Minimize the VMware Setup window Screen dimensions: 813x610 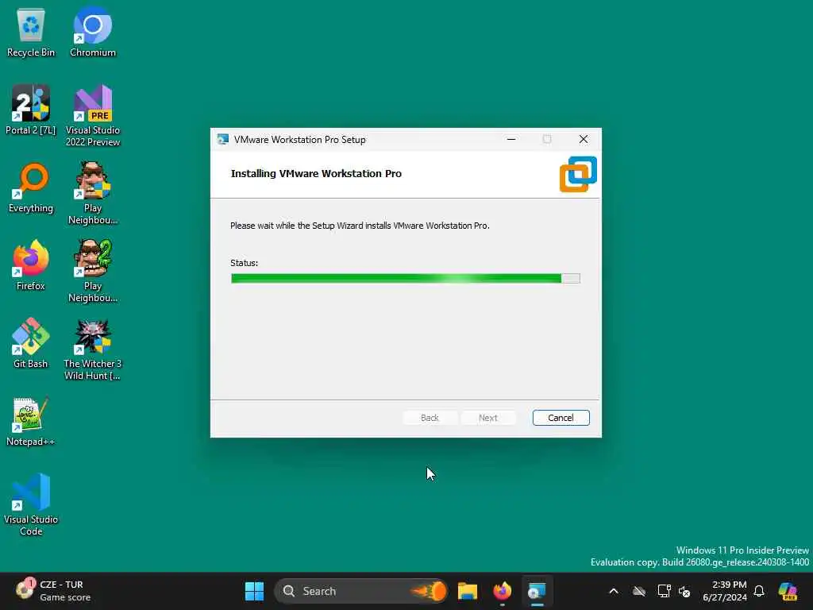511,139
